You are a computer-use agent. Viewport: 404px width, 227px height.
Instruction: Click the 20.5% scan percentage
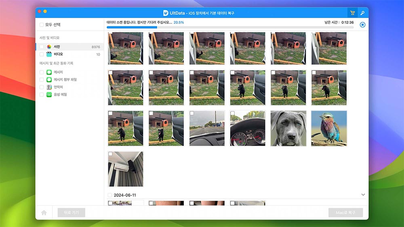[x=179, y=22]
